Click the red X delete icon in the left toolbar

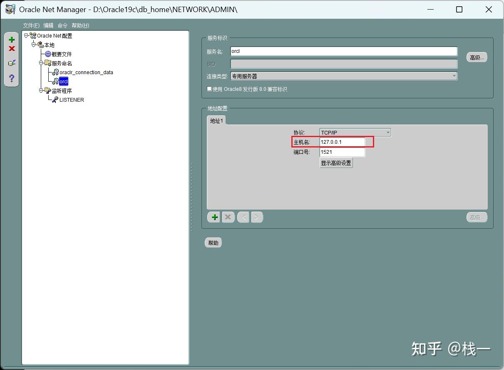click(12, 49)
